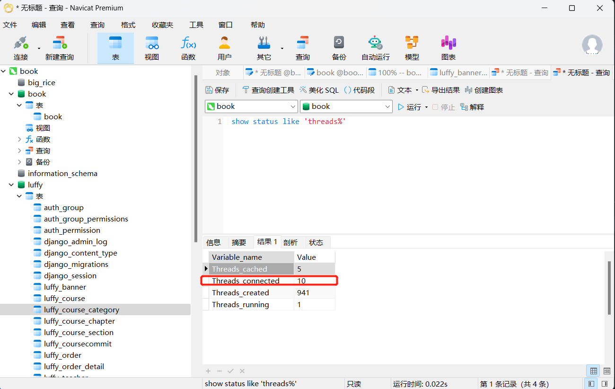
Task: Open the 收藏夹 menu
Action: [162, 25]
